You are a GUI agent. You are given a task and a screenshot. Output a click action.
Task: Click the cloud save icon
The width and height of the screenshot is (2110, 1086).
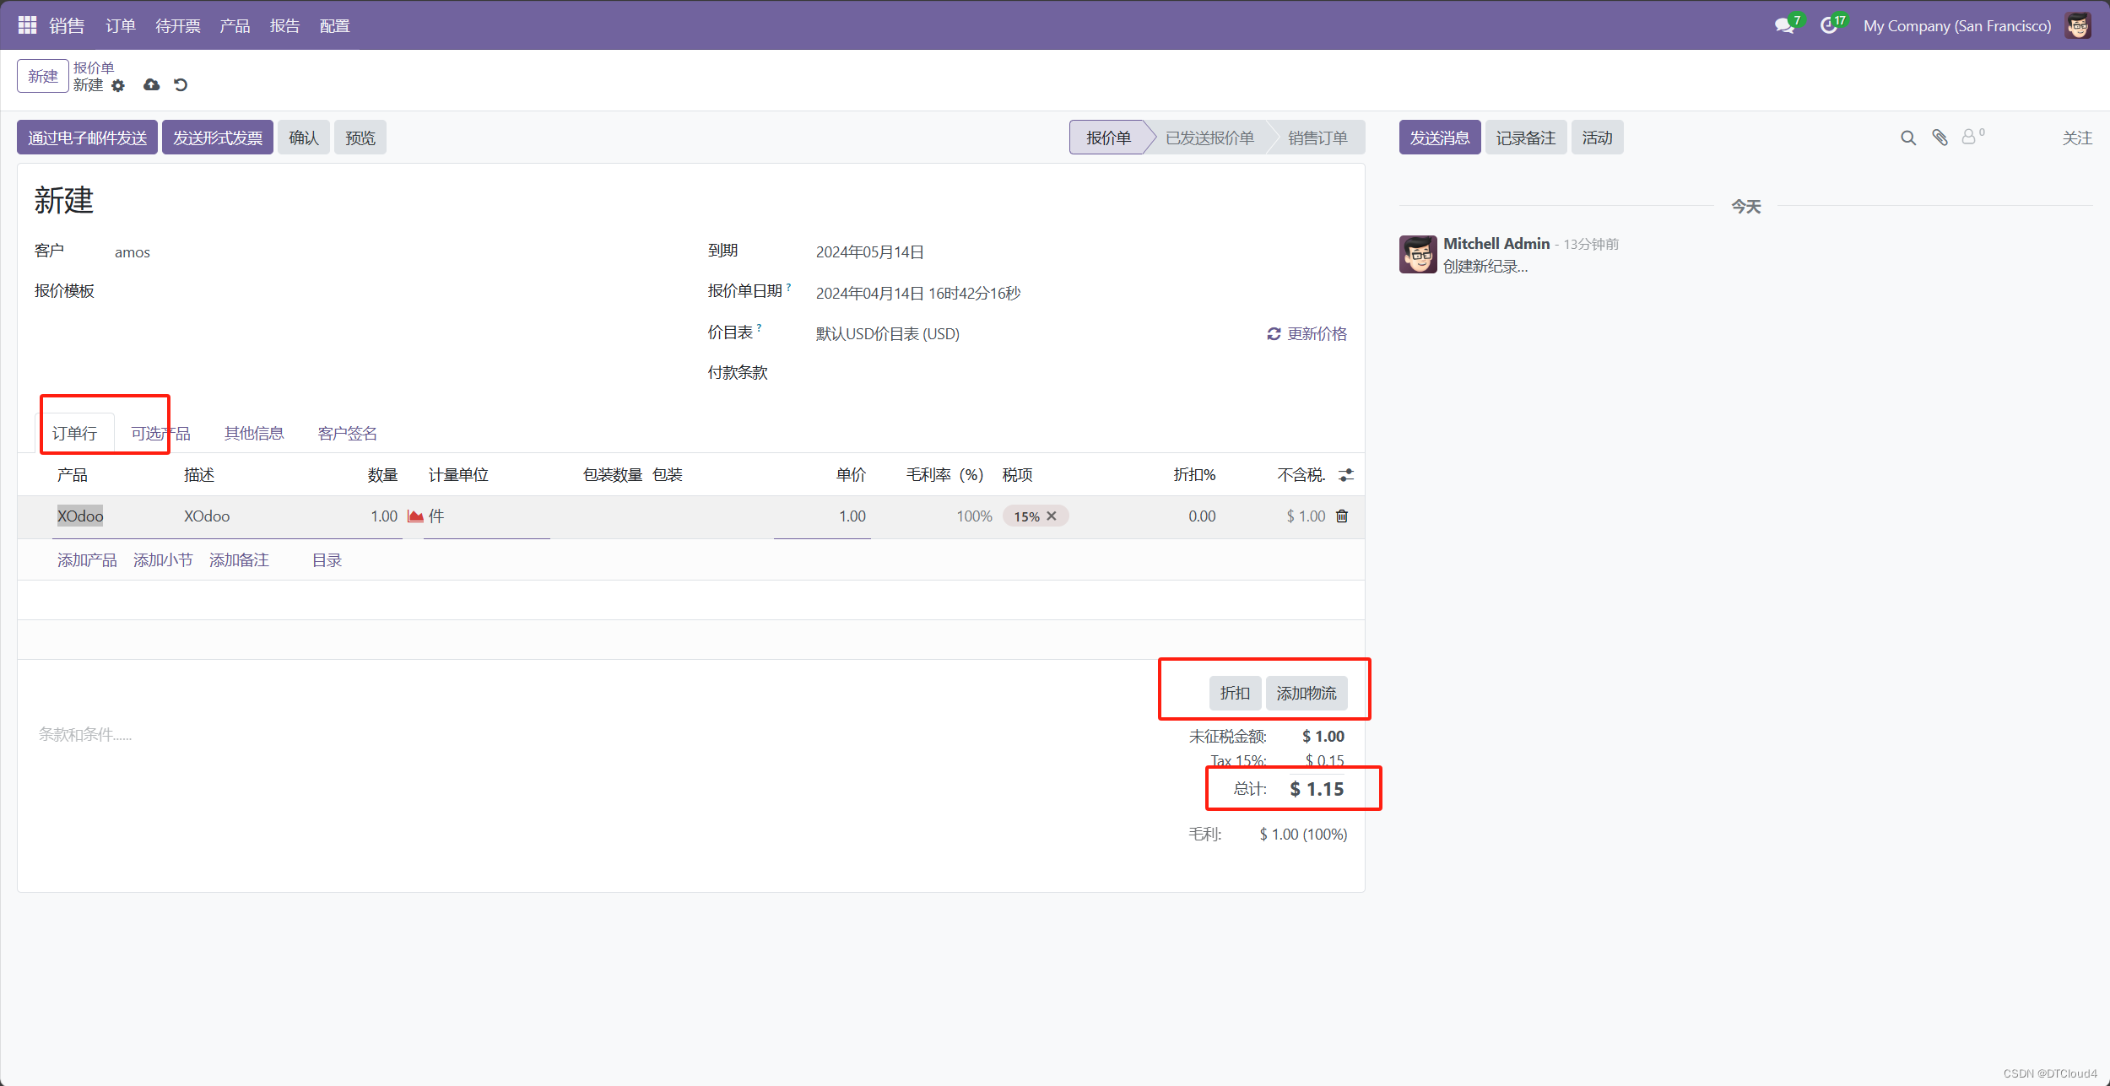tap(152, 84)
